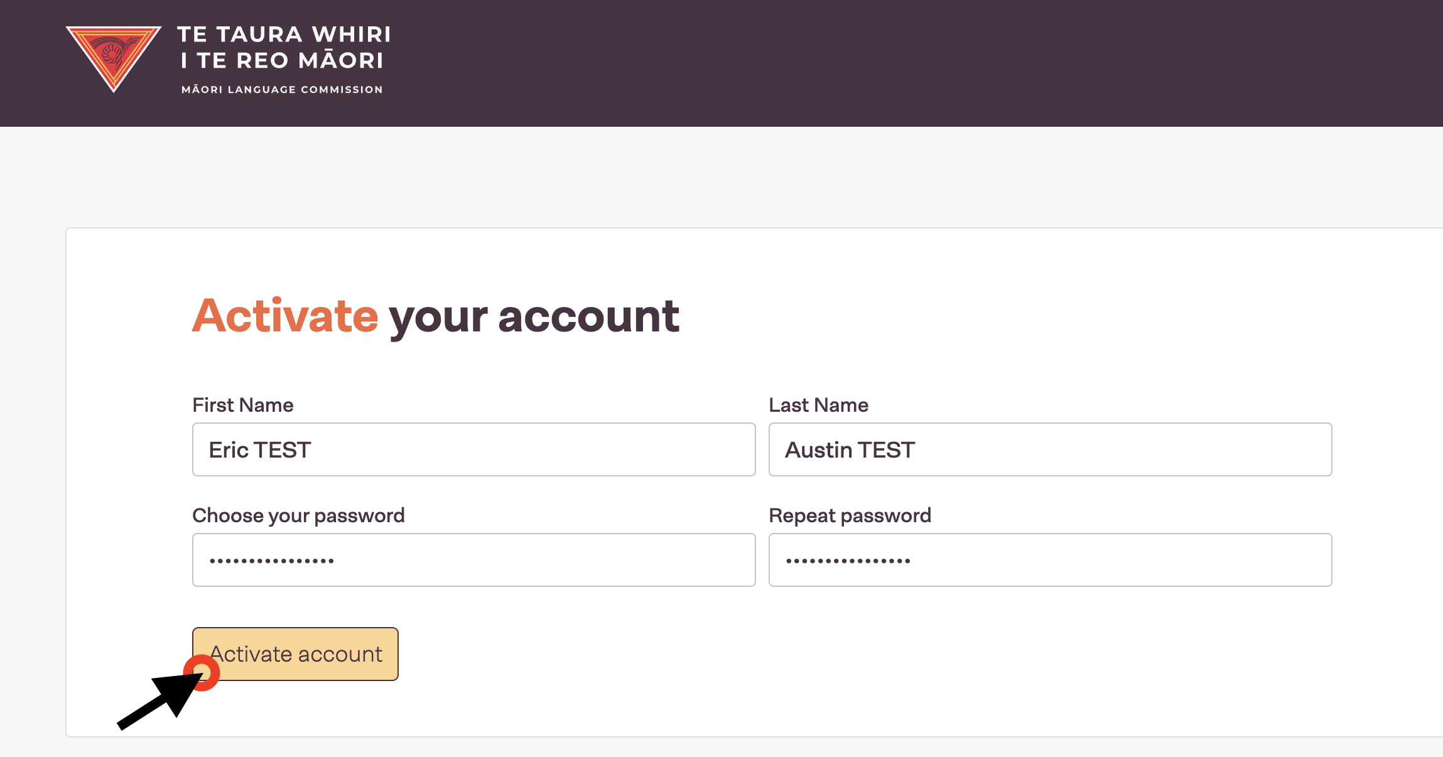
Task: Click the Māori Language Commission tagline
Action: point(282,90)
